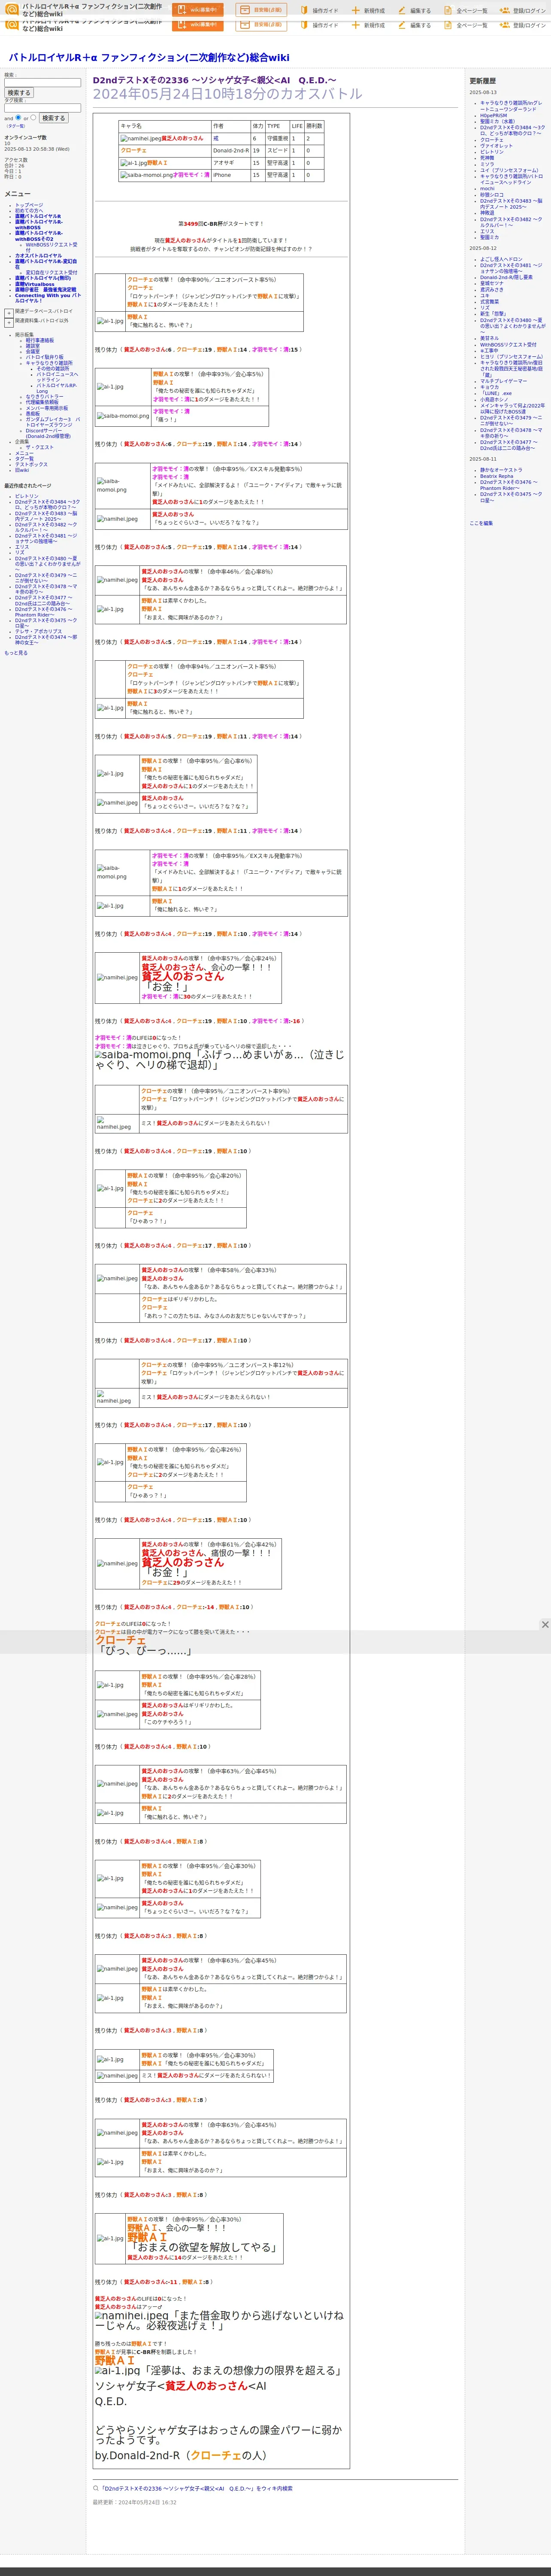Open 神敗退 in update history
This screenshot has width=551, height=2576.
click(487, 213)
